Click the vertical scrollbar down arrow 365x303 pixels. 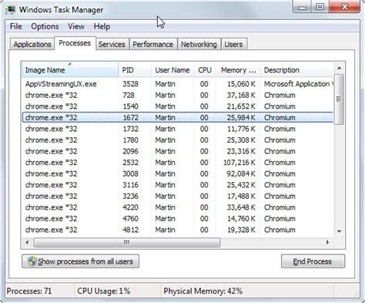(339, 231)
